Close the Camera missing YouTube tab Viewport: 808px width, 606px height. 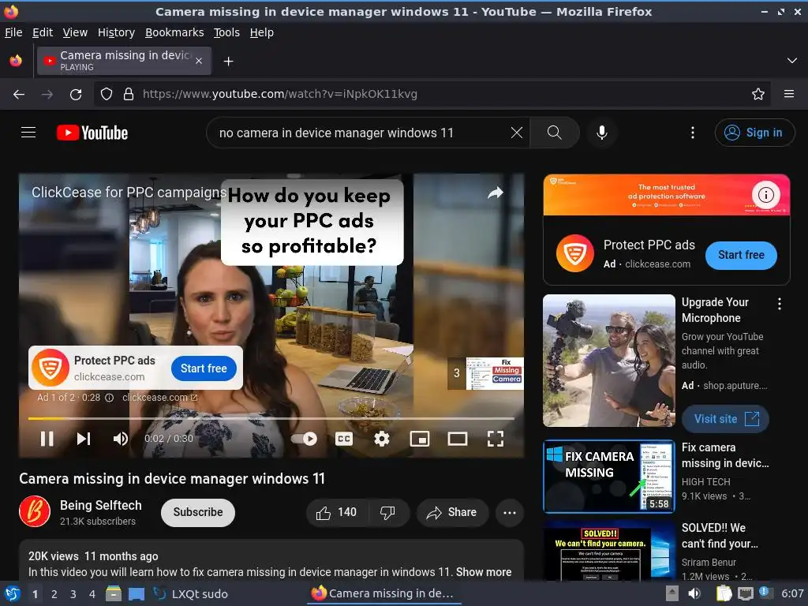198,61
